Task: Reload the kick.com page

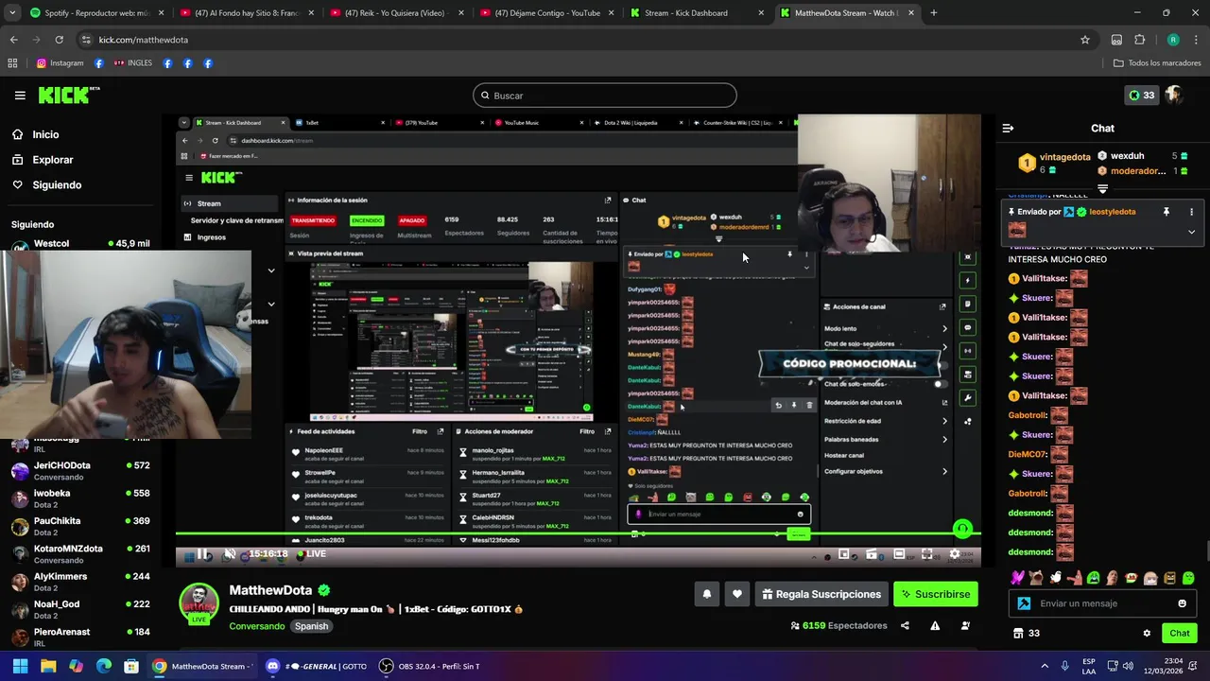Action: (59, 40)
